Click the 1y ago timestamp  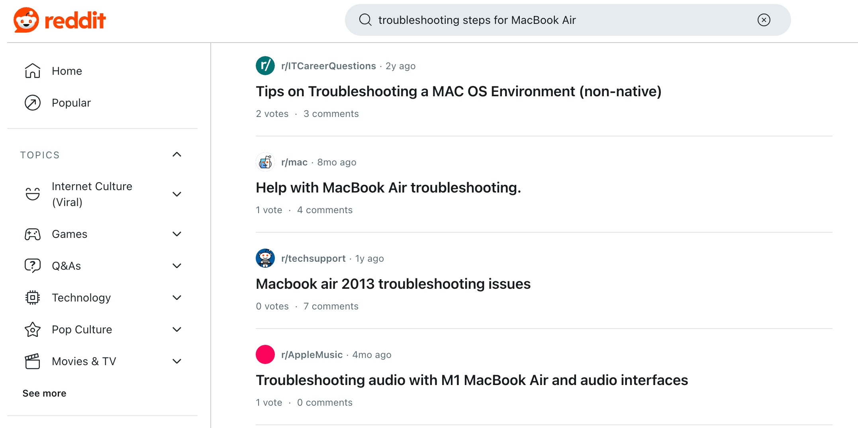tap(369, 259)
